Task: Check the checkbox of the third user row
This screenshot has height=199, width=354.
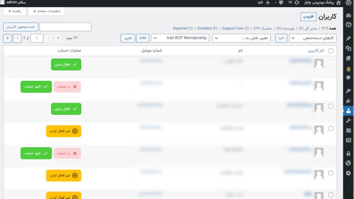Action: click(x=331, y=106)
